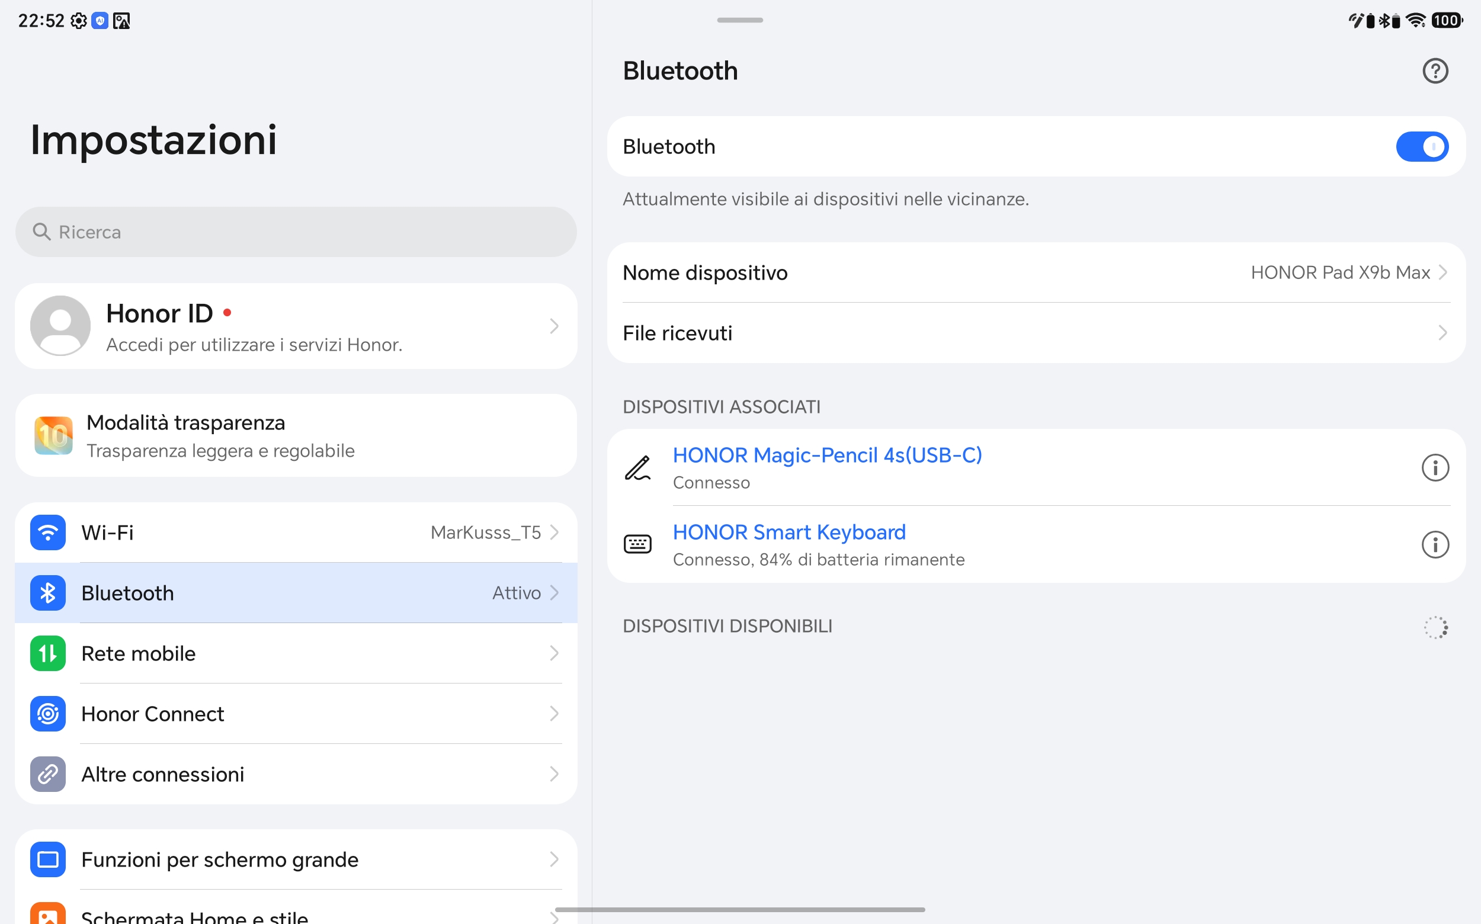Open File ricevuti
The height and width of the screenshot is (924, 1481).
pyautogui.click(x=1036, y=333)
